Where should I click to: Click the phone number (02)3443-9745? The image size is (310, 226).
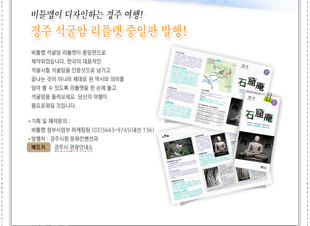[111, 130]
